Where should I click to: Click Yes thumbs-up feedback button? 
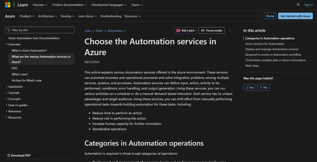point(250,87)
